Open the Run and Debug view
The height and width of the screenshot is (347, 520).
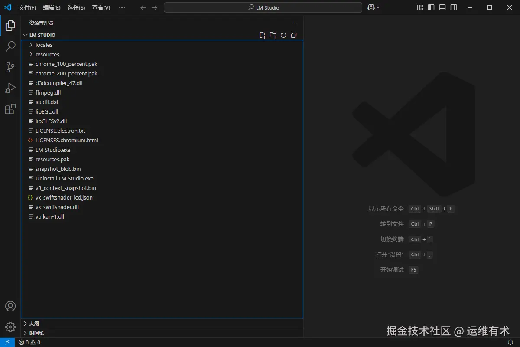point(10,88)
